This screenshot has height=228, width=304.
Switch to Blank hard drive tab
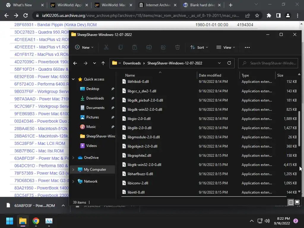pos(202,5)
